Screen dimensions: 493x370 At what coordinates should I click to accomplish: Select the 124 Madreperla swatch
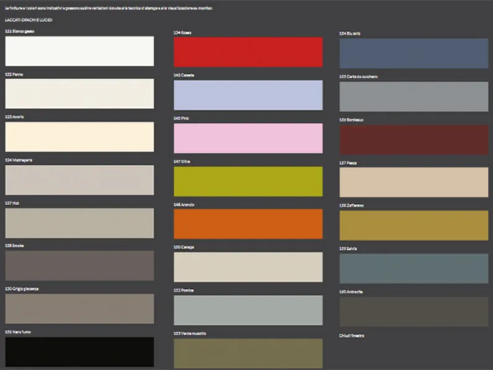tap(79, 180)
